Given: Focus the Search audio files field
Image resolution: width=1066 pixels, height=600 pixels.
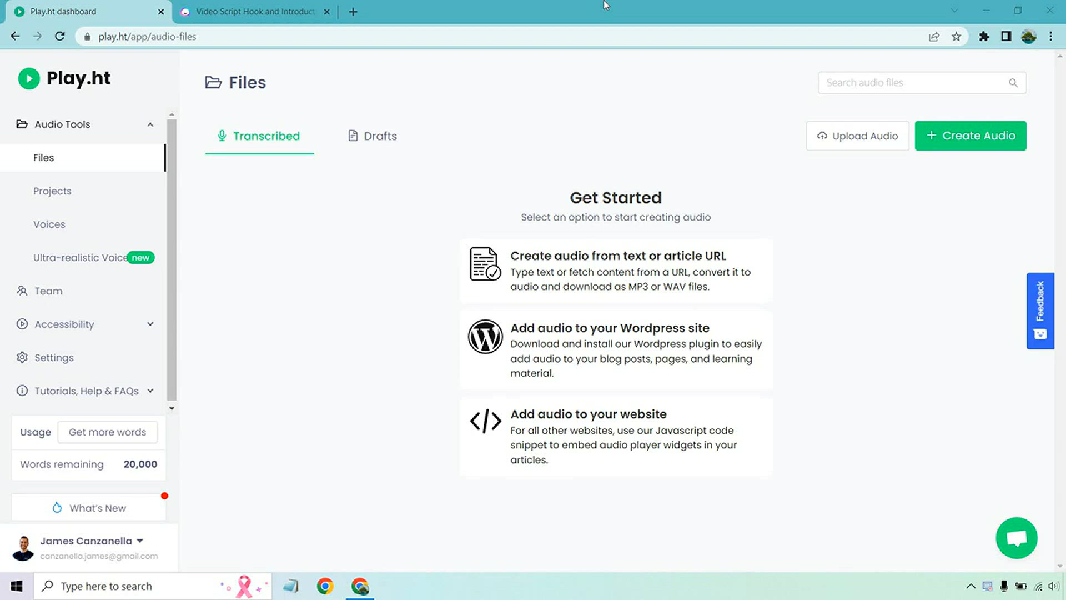Looking at the screenshot, I should pos(913,83).
